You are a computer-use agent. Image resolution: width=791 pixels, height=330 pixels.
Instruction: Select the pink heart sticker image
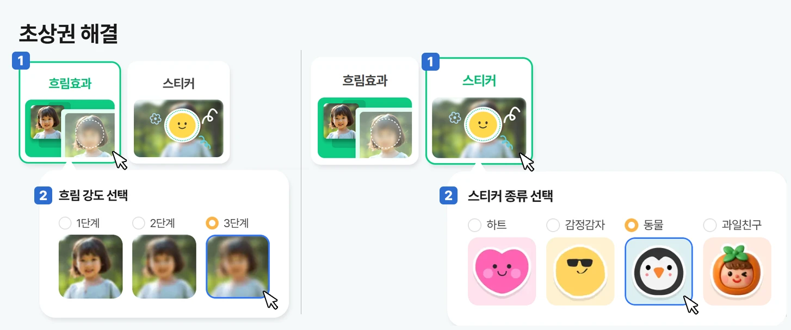click(x=502, y=271)
